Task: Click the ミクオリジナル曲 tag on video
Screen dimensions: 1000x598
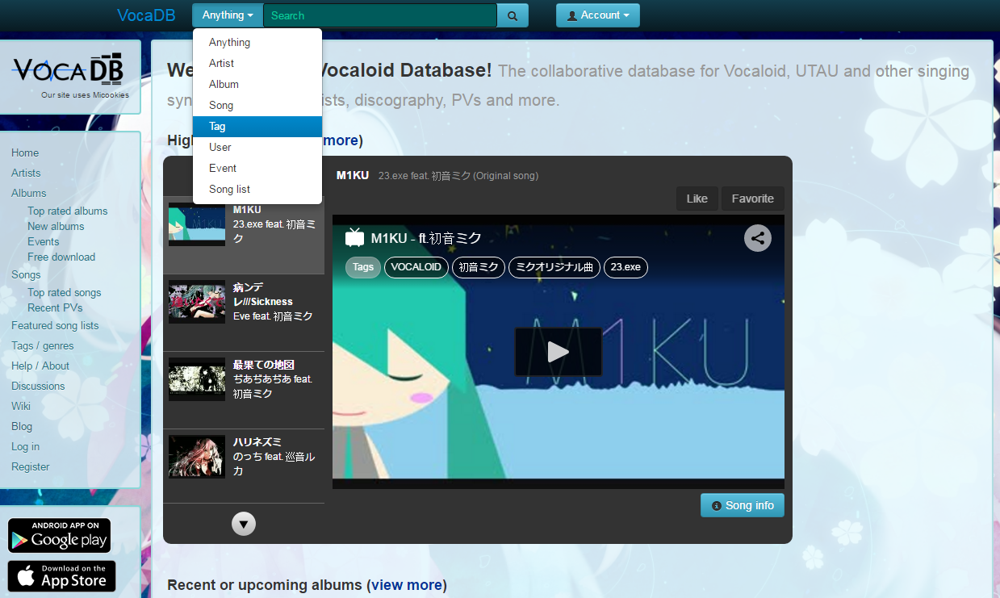Action: tap(554, 267)
